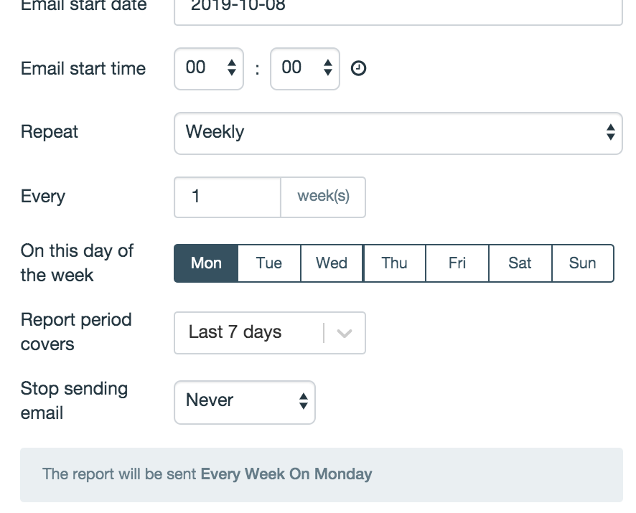Expand the Repeat dropdown showing Weekly
636x513 pixels.
point(398,133)
